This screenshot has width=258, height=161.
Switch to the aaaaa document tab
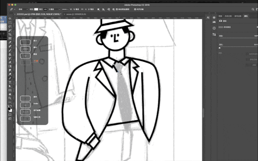pos(76,14)
